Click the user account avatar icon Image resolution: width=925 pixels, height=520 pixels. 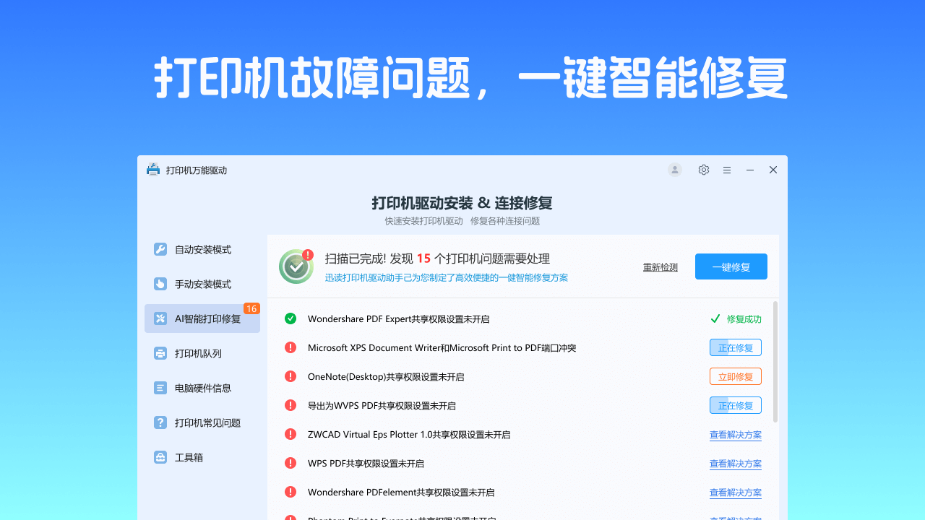coord(674,170)
